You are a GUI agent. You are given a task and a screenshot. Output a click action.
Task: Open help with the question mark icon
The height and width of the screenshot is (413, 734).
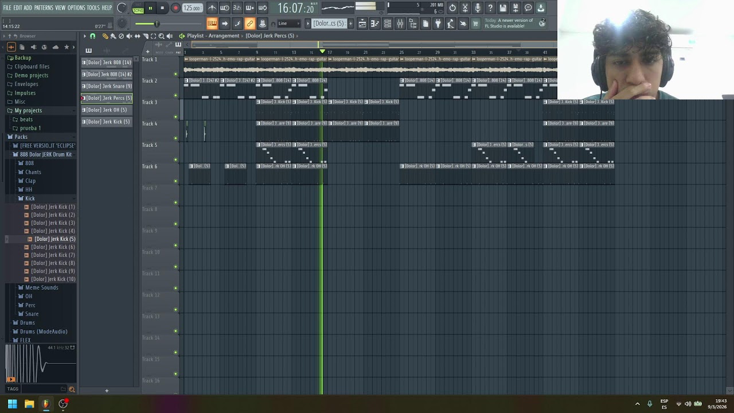pyautogui.click(x=490, y=8)
